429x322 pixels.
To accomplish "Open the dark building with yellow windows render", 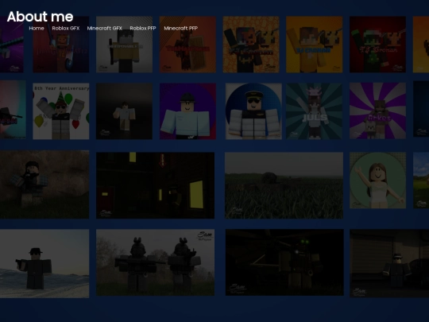I will click(155, 185).
